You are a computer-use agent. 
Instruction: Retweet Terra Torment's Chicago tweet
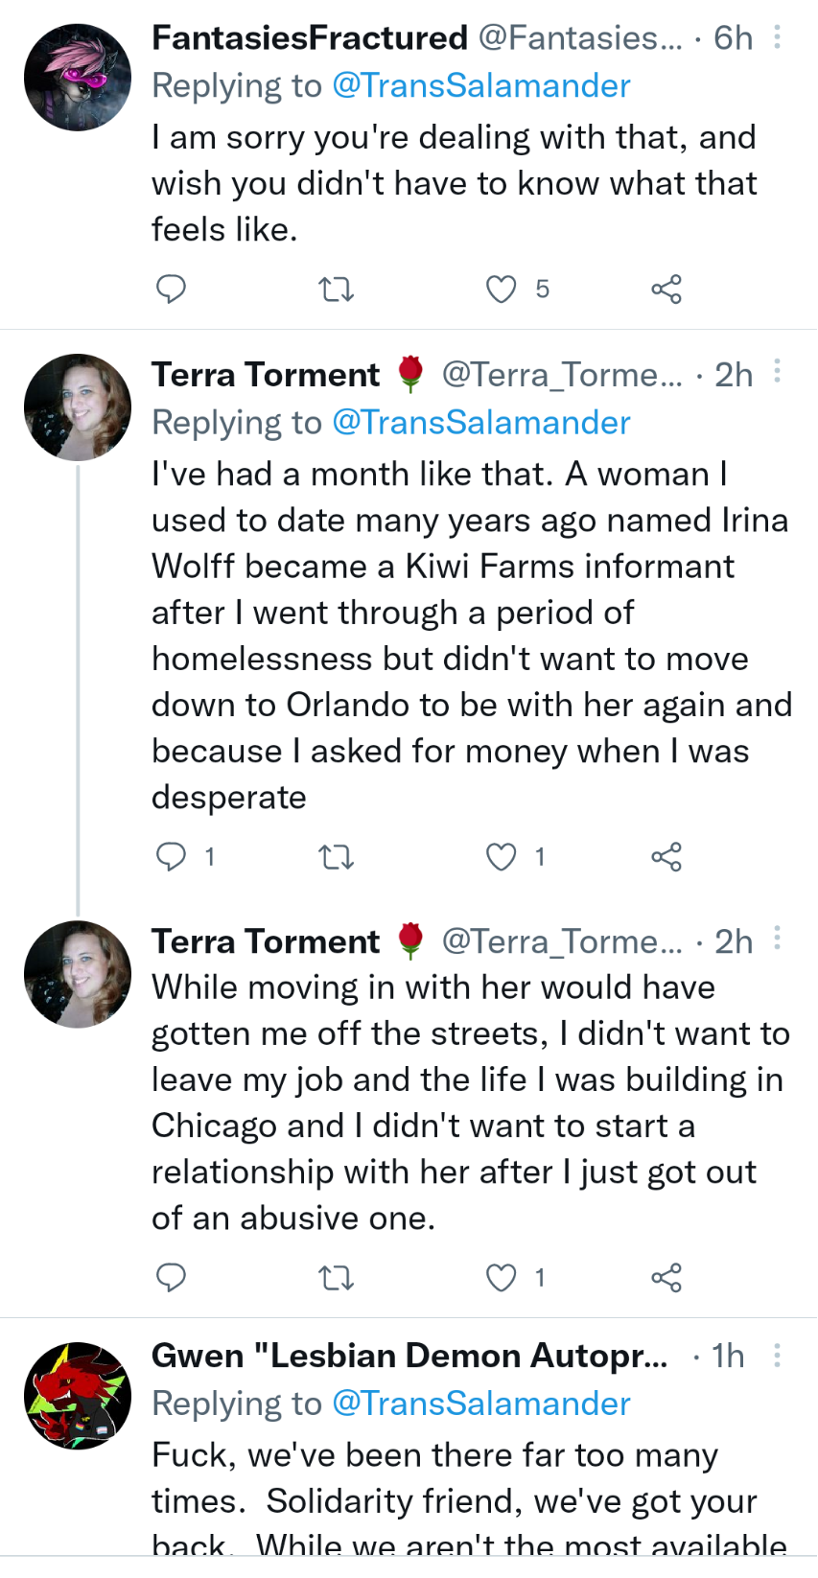(x=336, y=1277)
